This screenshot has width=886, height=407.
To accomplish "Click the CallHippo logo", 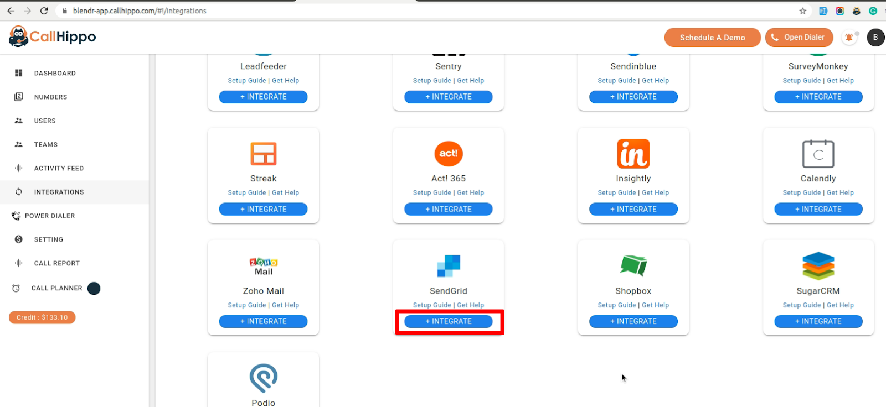I will click(x=52, y=36).
